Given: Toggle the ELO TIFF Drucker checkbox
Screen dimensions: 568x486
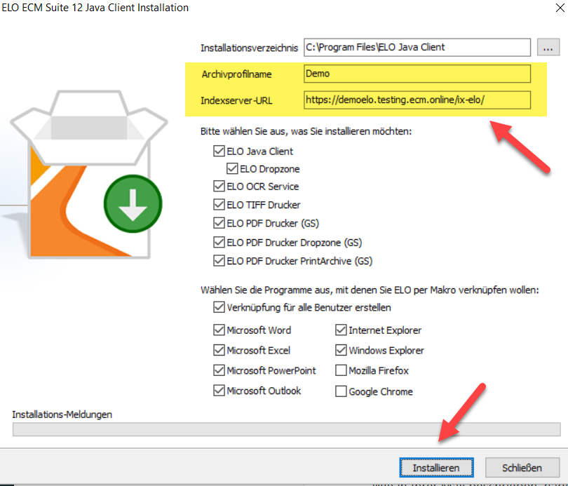Looking at the screenshot, I should (219, 205).
